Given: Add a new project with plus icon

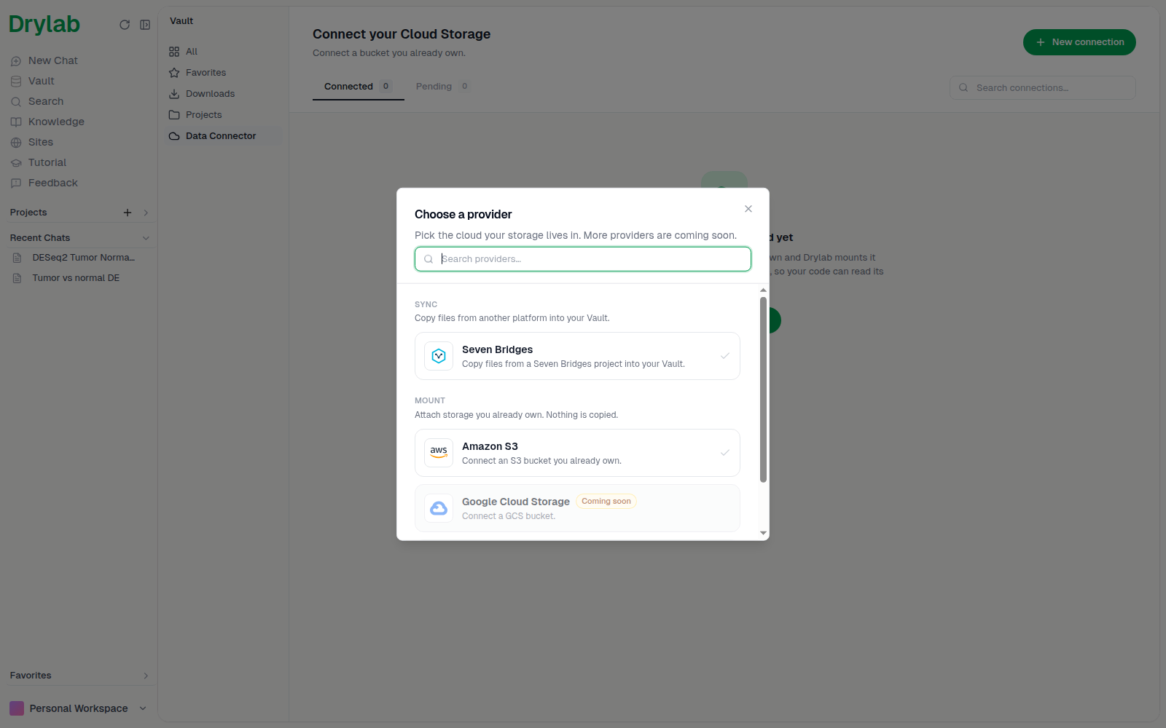Looking at the screenshot, I should (128, 213).
